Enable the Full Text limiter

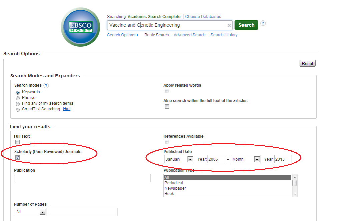pyautogui.click(x=17, y=142)
